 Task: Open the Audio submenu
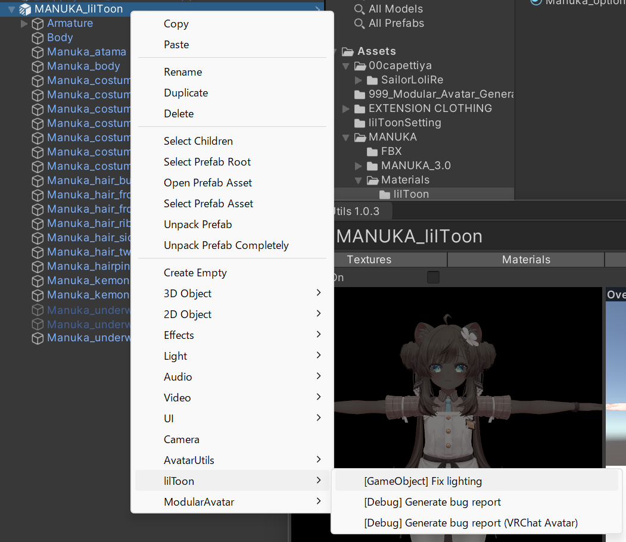tap(232, 376)
